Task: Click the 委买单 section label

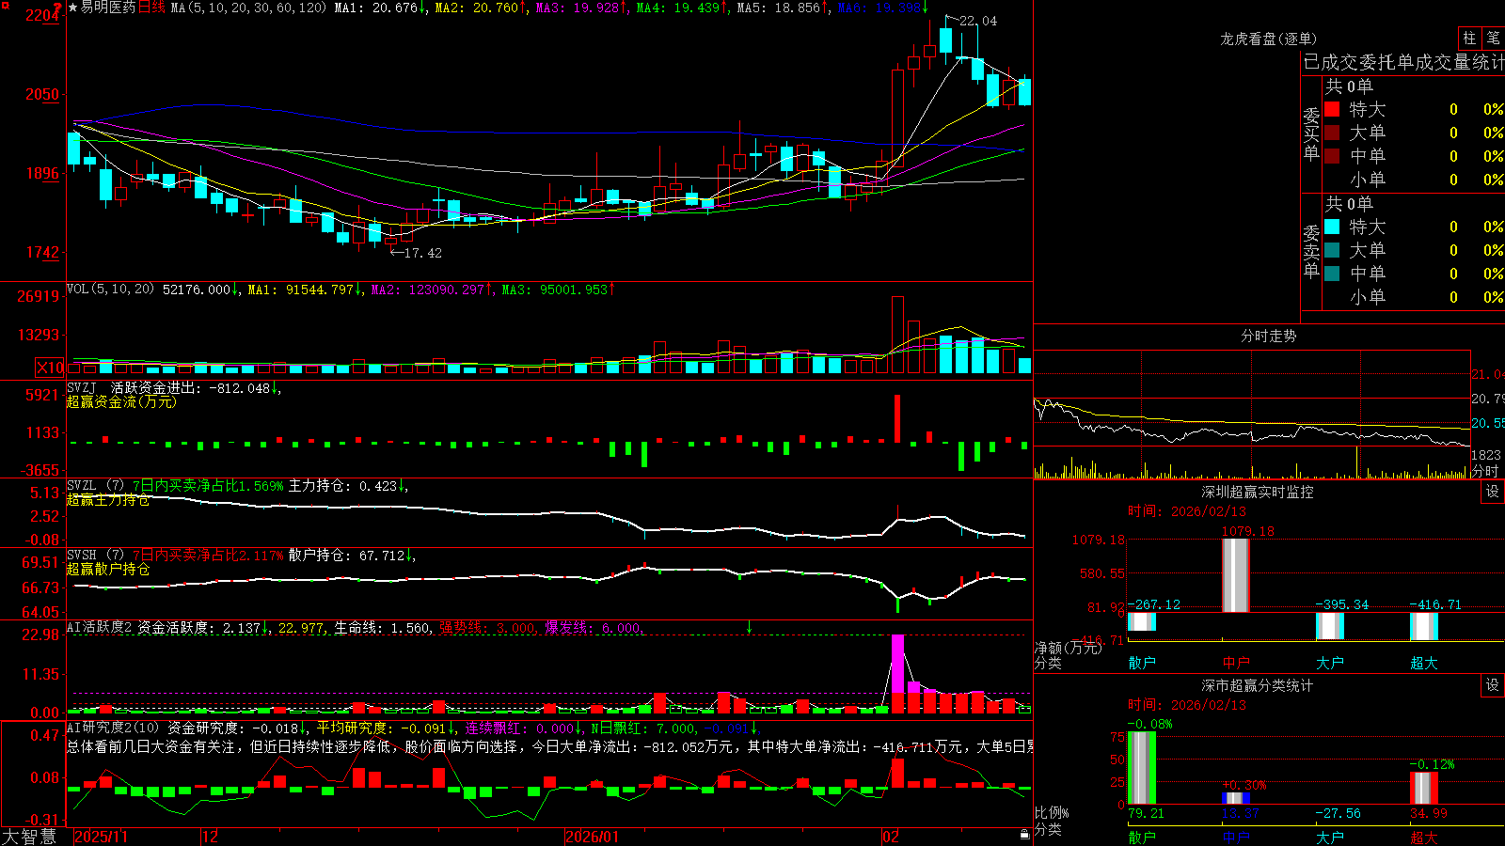Action: pos(1311,134)
